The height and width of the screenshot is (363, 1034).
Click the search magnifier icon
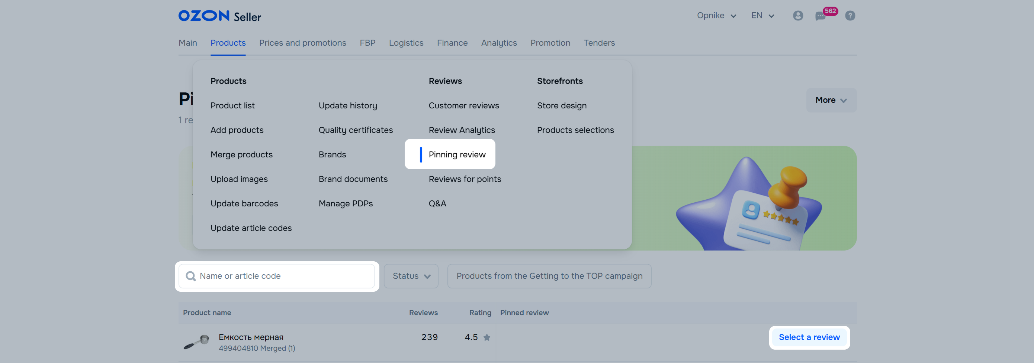[191, 276]
